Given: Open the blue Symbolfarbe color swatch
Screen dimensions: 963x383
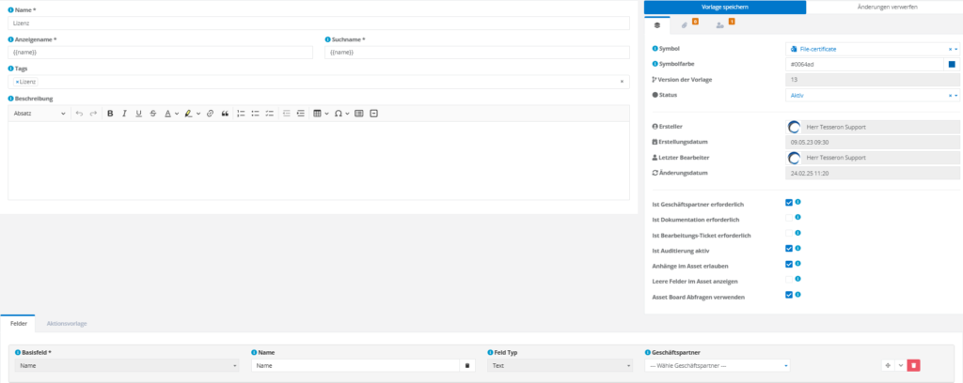Looking at the screenshot, I should (952, 64).
